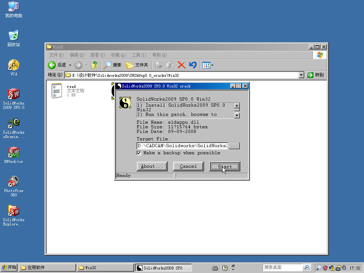Screen dimensions: 364x273
Task: Click the red X delete icon
Action: coord(182,65)
